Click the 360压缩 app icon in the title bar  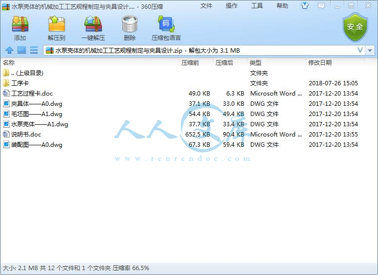5,6
